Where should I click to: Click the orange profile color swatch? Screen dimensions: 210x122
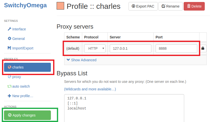click(x=60, y=6)
